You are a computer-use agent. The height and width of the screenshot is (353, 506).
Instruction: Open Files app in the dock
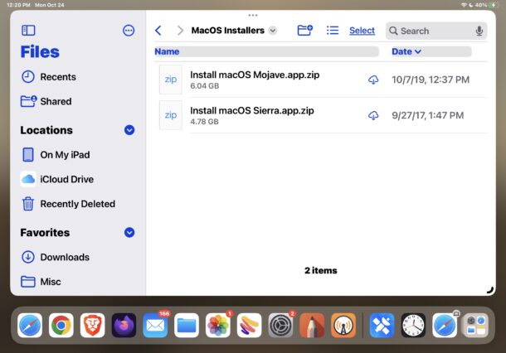187,326
